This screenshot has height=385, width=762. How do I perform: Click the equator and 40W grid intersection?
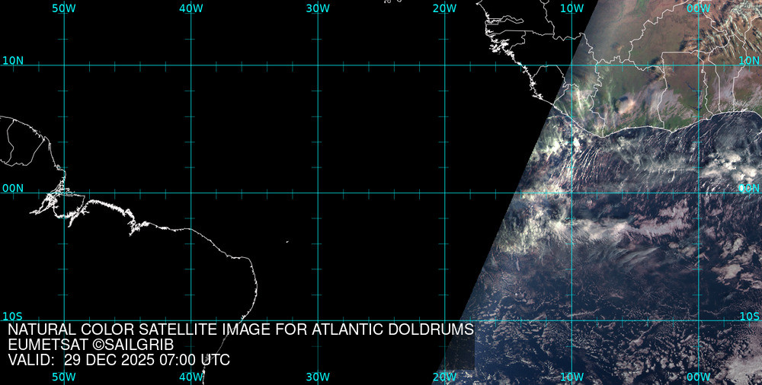(x=190, y=192)
